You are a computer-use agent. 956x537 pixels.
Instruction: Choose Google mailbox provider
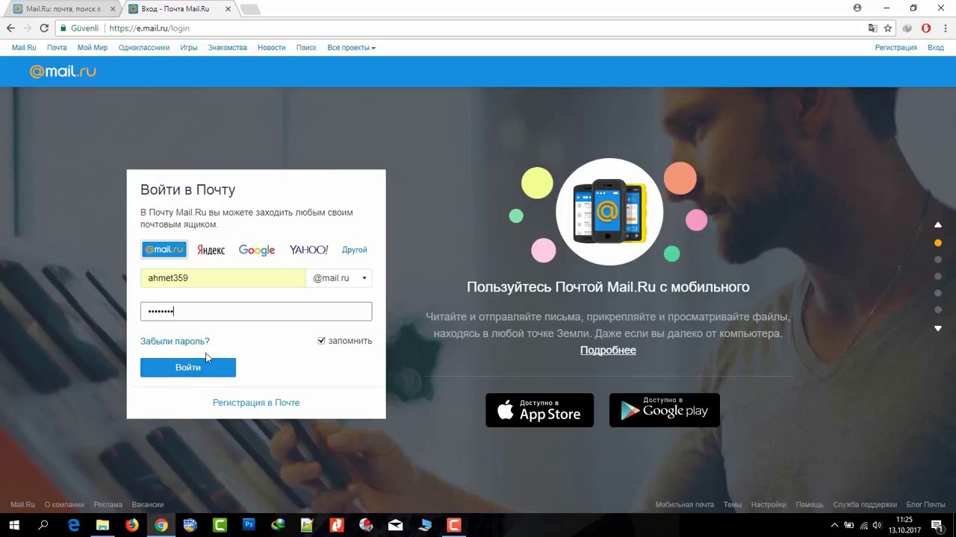[257, 250]
